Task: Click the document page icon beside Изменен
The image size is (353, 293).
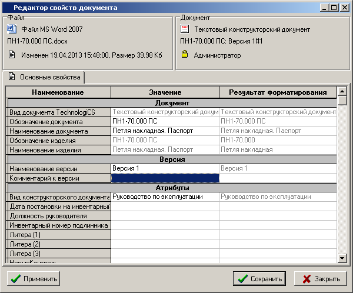Action: 12,55
